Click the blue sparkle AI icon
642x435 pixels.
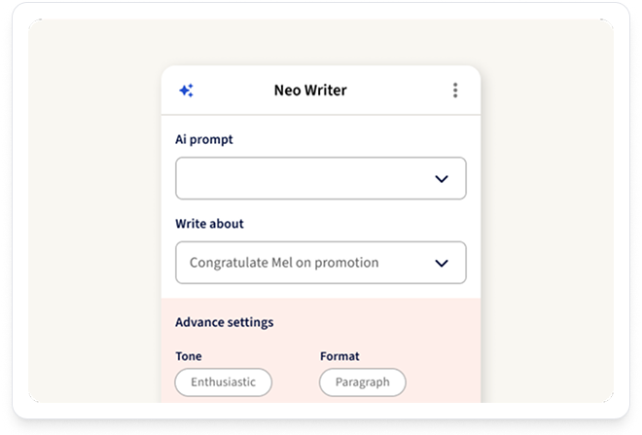pyautogui.click(x=187, y=91)
